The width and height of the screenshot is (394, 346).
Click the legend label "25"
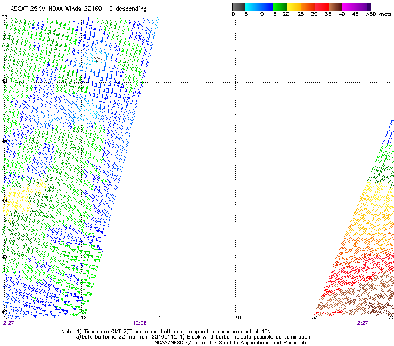pos(301,14)
